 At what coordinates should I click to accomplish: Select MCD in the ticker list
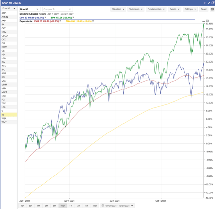[x=9, y=81]
